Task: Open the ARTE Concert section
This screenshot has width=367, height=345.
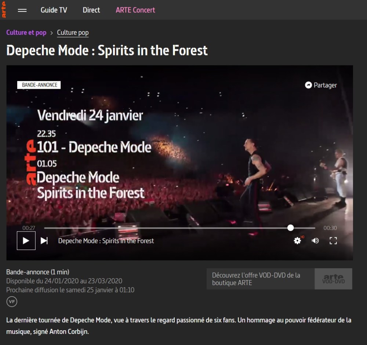Action: pyautogui.click(x=135, y=10)
